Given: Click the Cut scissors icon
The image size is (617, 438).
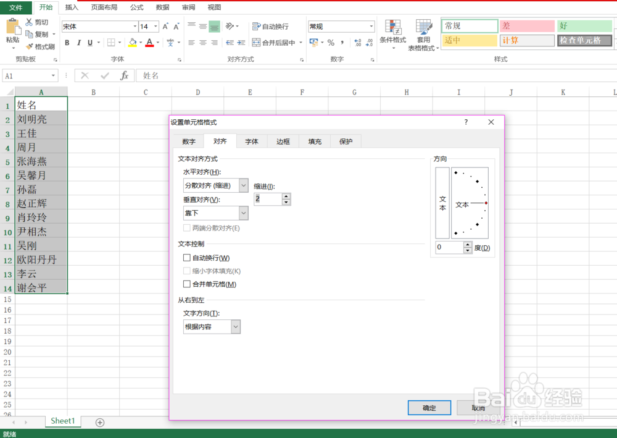Looking at the screenshot, I should (29, 22).
